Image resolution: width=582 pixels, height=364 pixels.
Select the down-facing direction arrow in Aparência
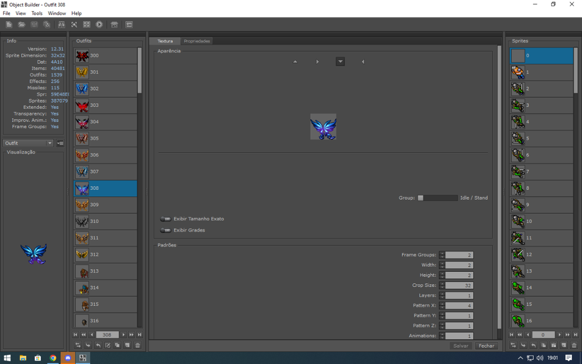coord(340,62)
